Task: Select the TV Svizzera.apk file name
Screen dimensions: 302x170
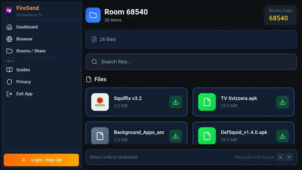Action: (x=239, y=98)
